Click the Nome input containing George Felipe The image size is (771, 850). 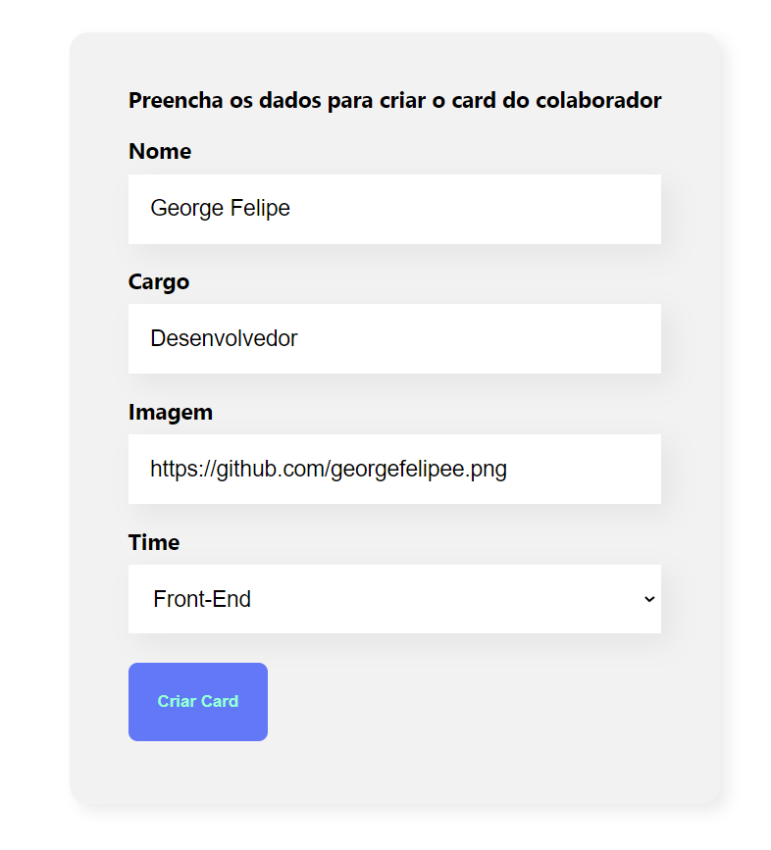pos(392,209)
